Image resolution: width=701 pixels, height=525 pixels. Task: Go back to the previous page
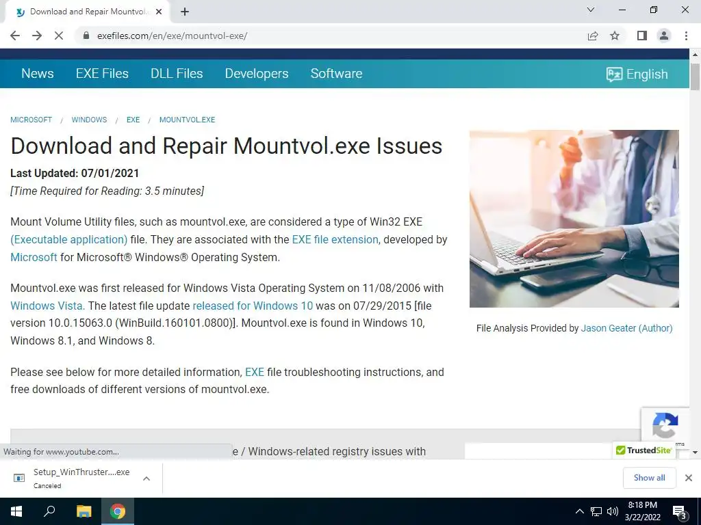click(15, 36)
